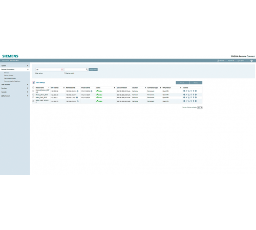
Task: Tick the select-all checkbox in table header
Action: (33, 87)
